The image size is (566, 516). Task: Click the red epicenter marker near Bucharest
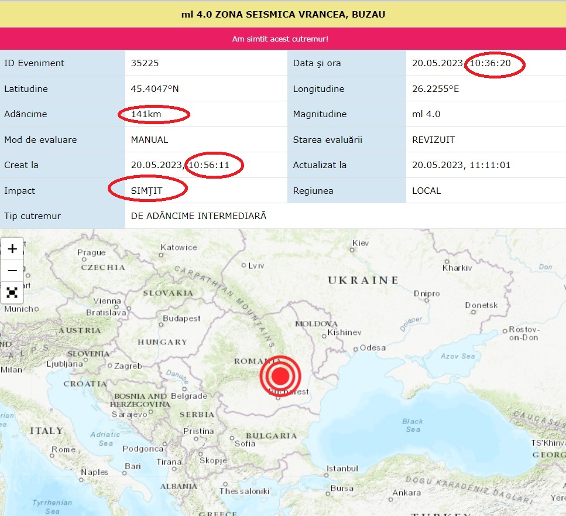pos(280,375)
